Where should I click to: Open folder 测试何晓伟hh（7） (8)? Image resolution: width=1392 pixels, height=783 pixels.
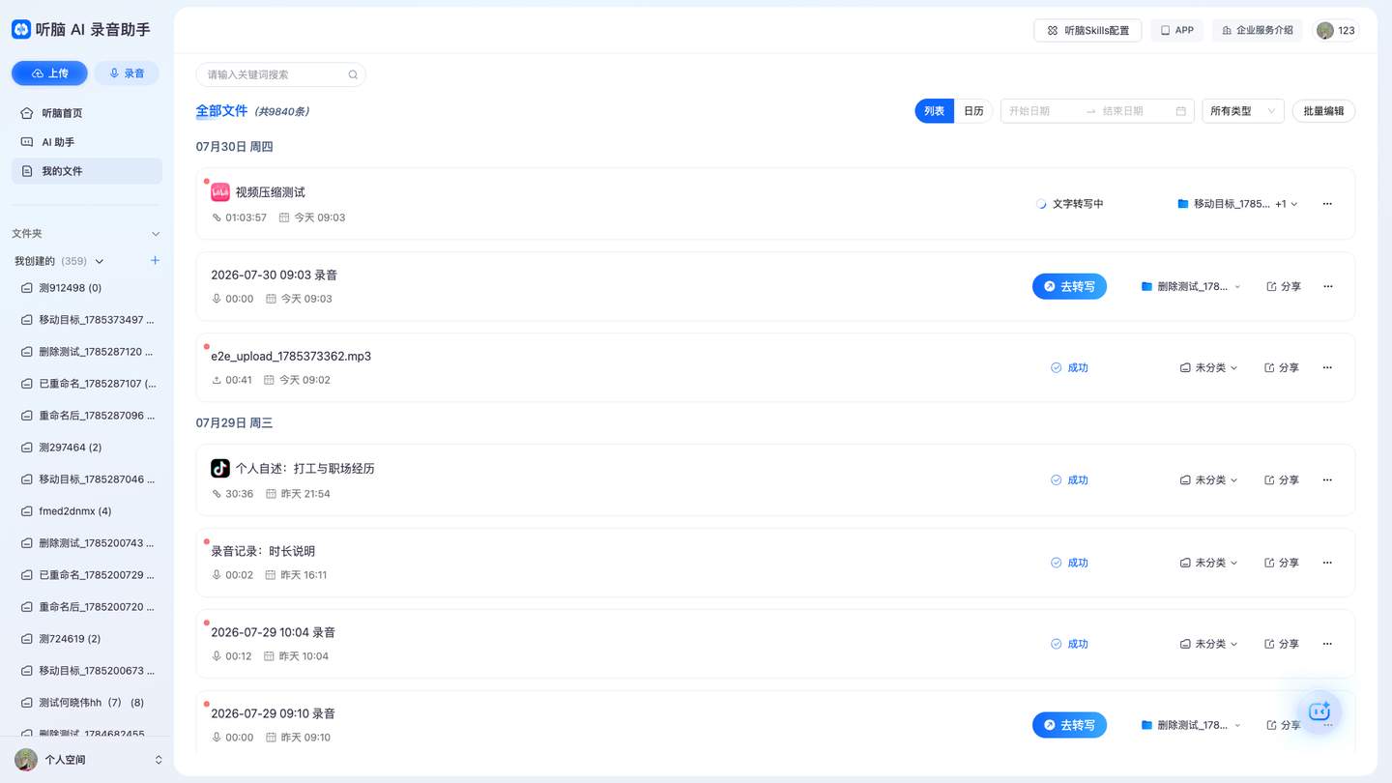(x=87, y=703)
